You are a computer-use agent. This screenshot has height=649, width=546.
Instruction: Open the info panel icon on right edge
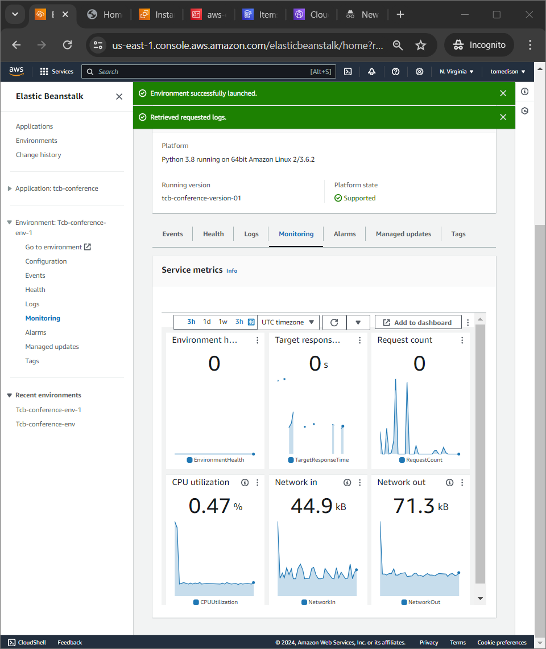[x=524, y=92]
